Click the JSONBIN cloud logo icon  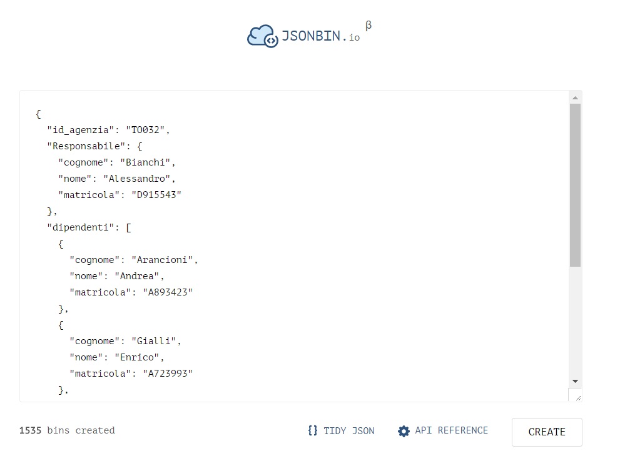262,36
